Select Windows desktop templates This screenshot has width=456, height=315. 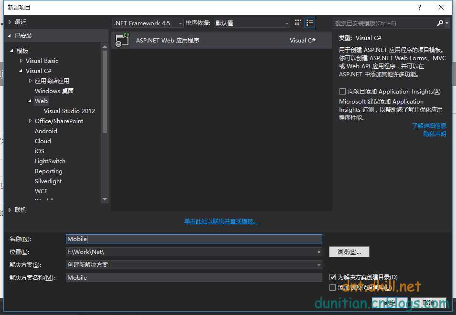pos(54,91)
